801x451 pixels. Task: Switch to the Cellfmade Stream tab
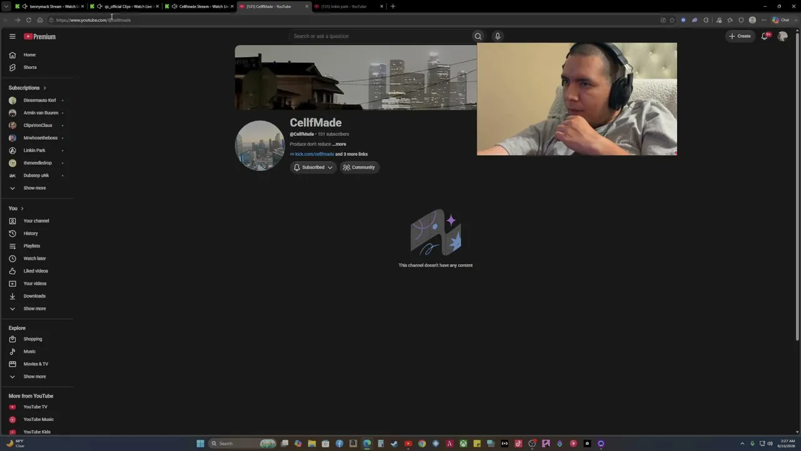pyautogui.click(x=199, y=6)
